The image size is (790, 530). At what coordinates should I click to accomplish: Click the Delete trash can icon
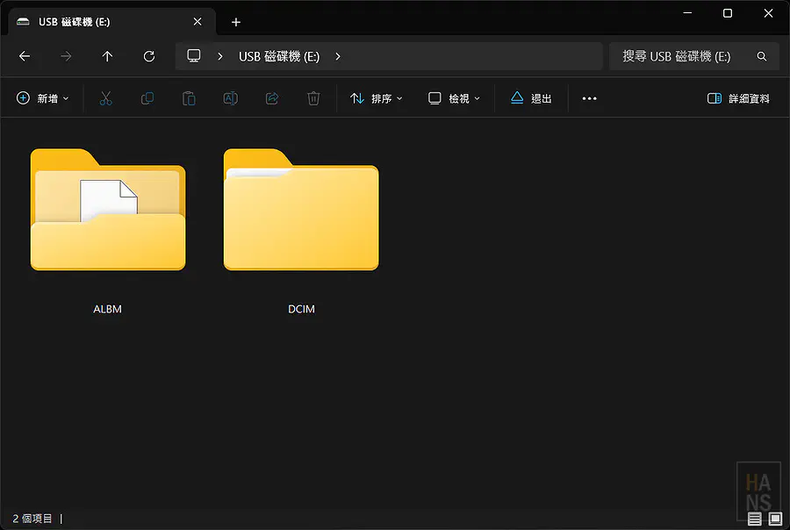point(313,98)
